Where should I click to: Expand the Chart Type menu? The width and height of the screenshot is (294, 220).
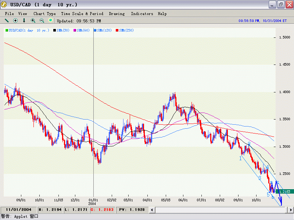pyautogui.click(x=44, y=14)
